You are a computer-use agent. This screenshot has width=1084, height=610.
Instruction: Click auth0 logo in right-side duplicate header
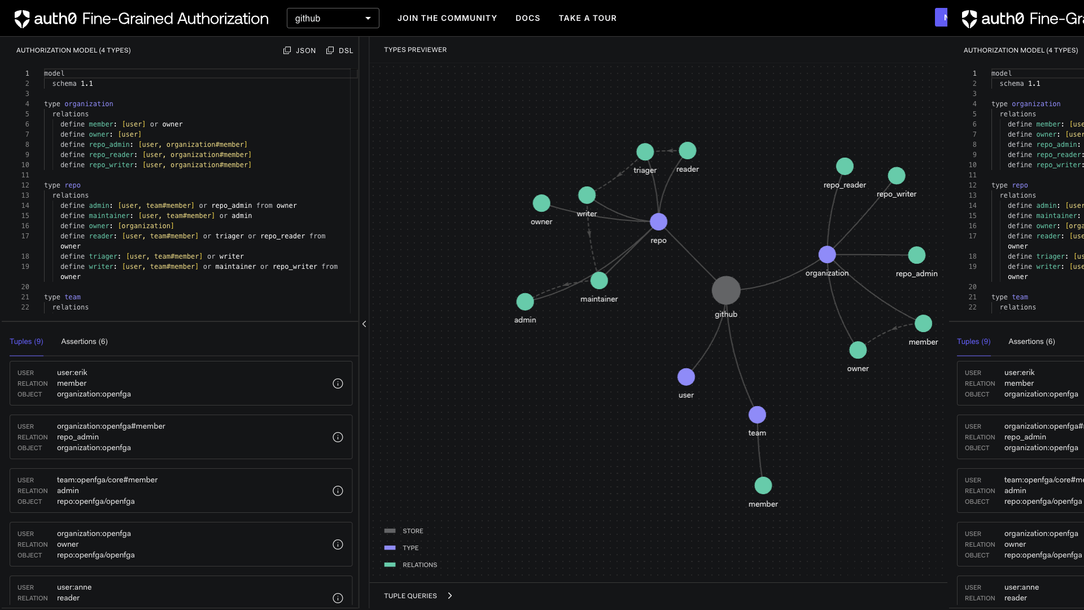tap(1022, 19)
